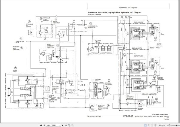Click the Filter Assembly label
Image resolution: width=180 pixels, height=127 pixels.
pyautogui.click(x=56, y=22)
